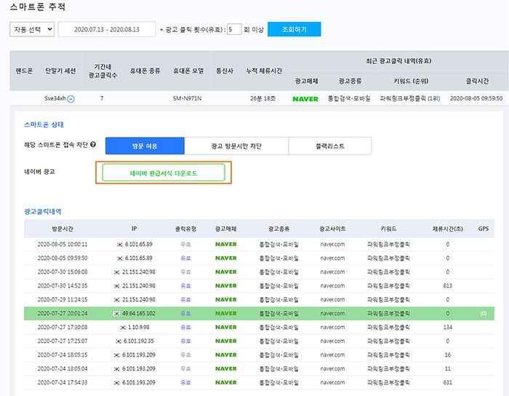Click the GPS (0) value in highlighted row
Viewport: 509px width, 396px height.
pos(484,314)
